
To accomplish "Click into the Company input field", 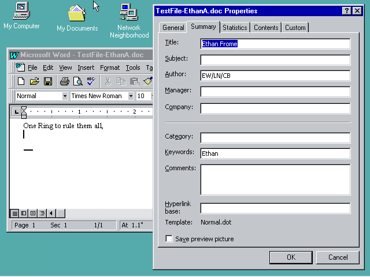I will coord(275,108).
